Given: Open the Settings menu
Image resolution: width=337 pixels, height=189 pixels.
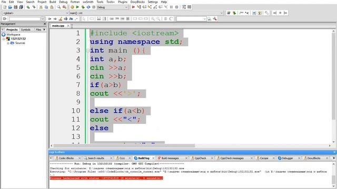Looking at the screenshot, I should (153, 2).
